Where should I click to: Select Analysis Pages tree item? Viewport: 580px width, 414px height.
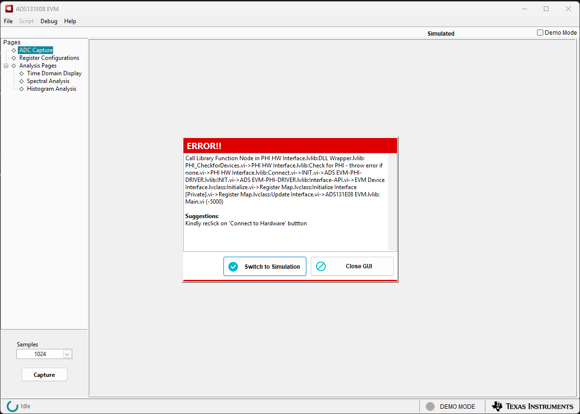pyautogui.click(x=38, y=66)
